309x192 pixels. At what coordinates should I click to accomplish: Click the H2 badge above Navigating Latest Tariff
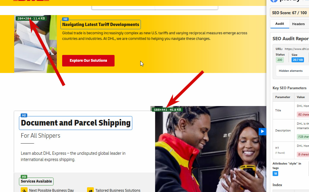pos(65,19)
